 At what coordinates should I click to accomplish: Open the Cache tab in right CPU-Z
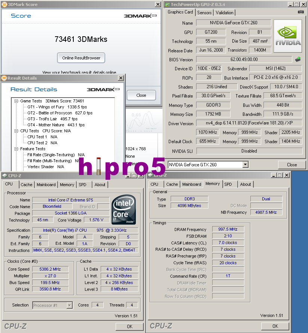tap(172, 184)
